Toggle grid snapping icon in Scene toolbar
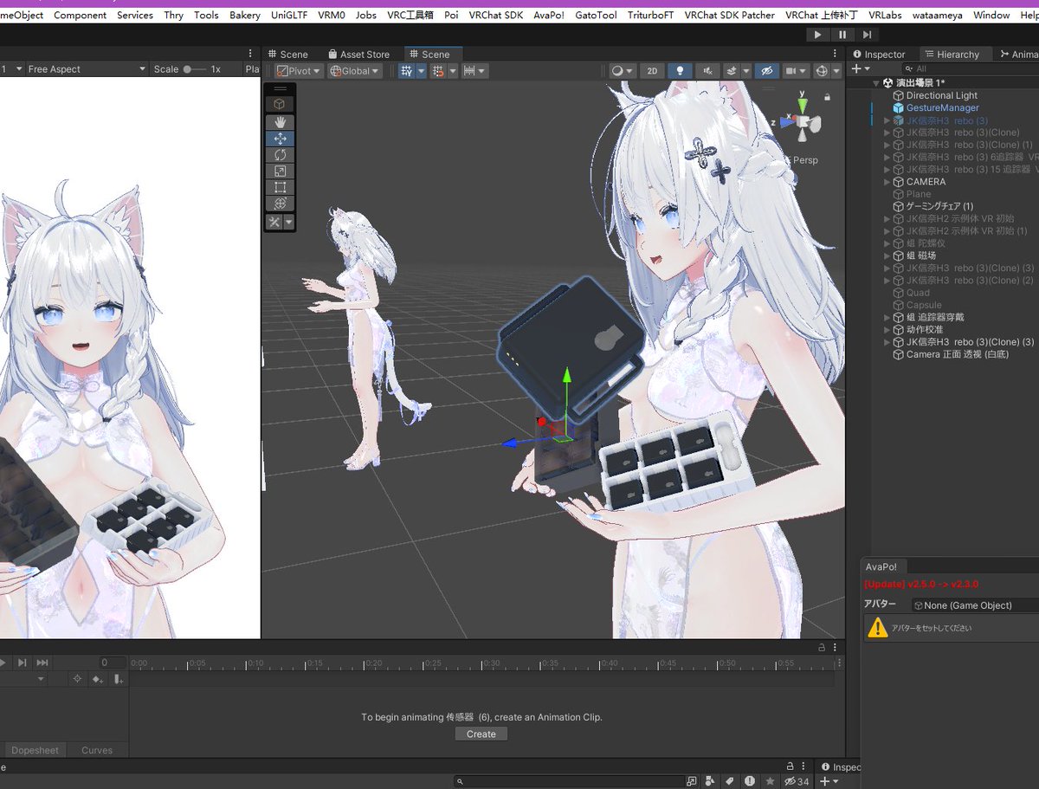 (x=406, y=71)
